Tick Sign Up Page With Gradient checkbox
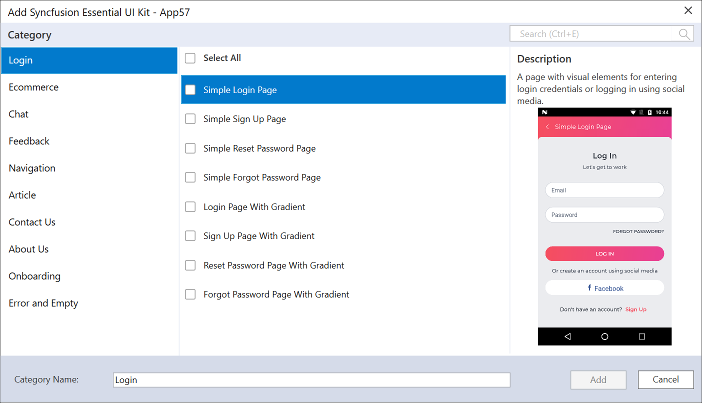The height and width of the screenshot is (403, 702). [190, 236]
